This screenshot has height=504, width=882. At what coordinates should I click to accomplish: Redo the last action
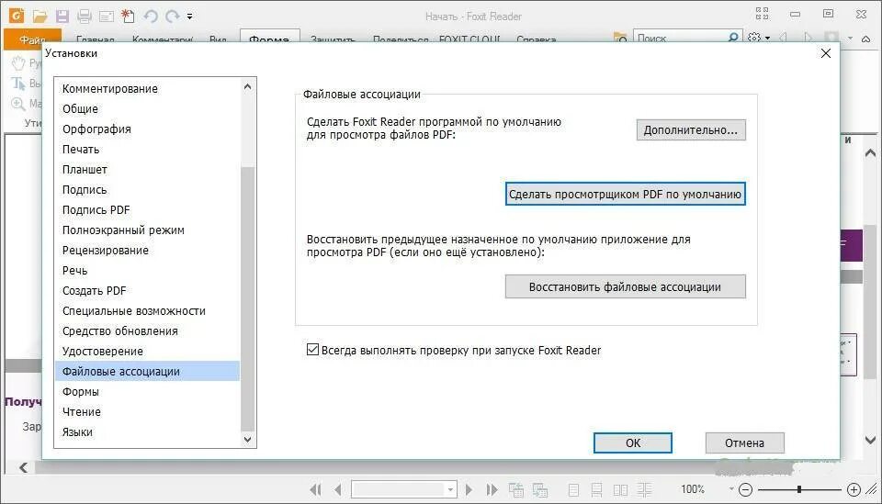click(x=172, y=17)
